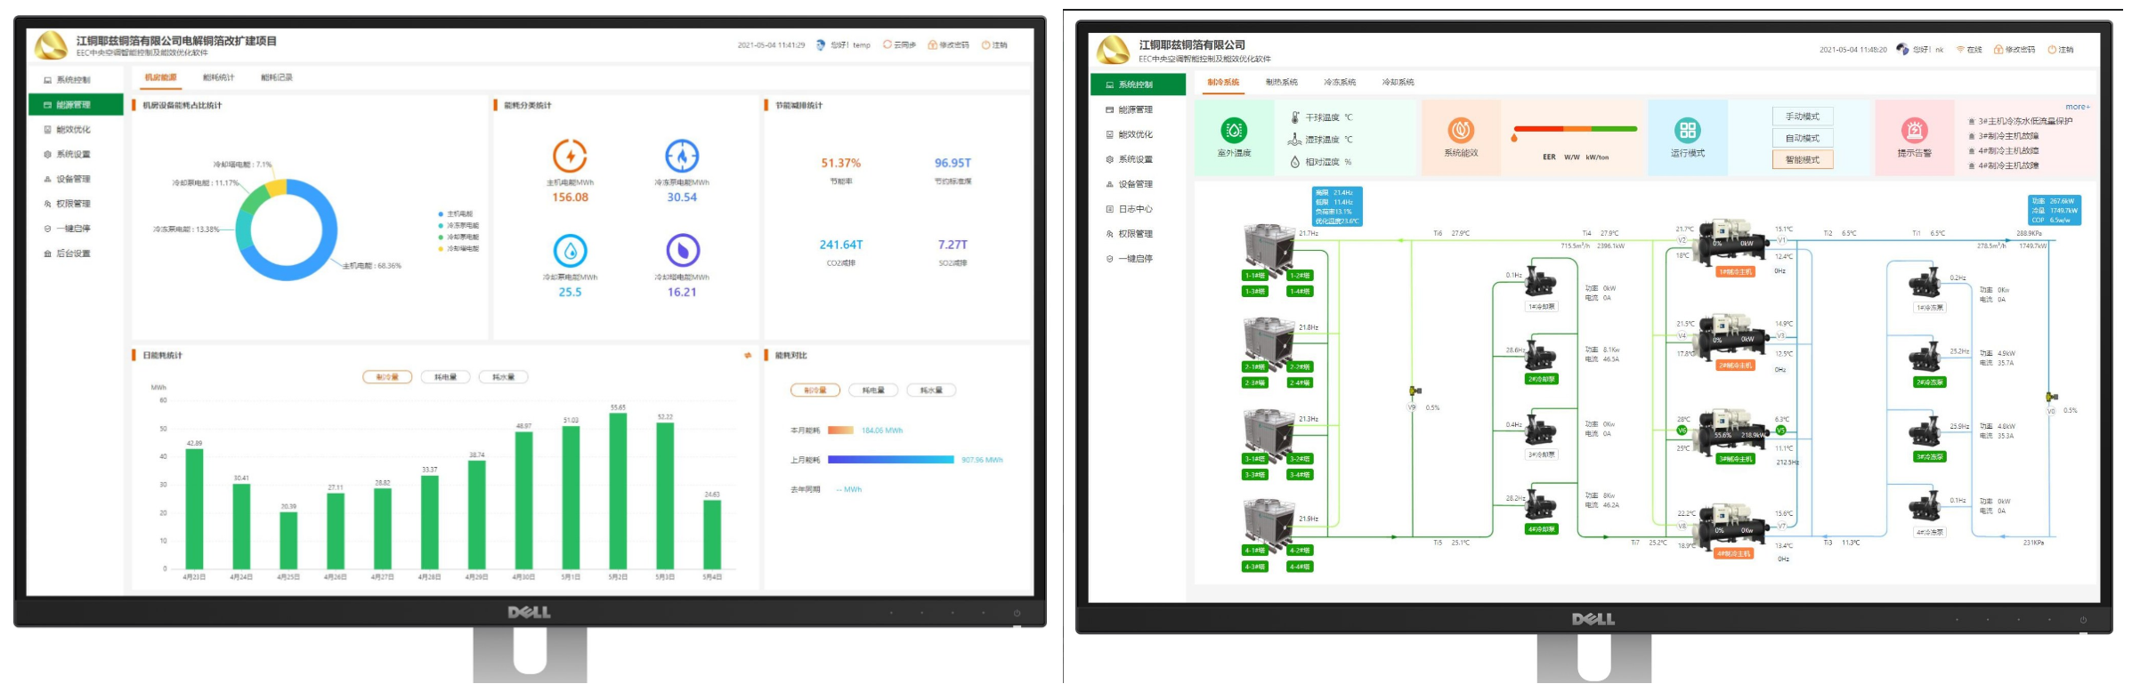Click the 在线 wifi status icon
This screenshot has width=2132, height=692.
[x=1960, y=50]
